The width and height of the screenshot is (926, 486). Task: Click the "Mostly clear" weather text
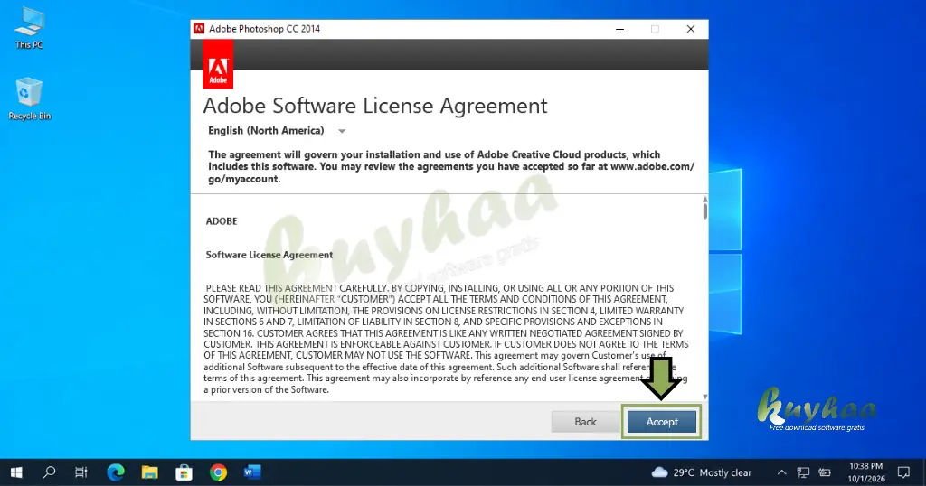coord(726,473)
